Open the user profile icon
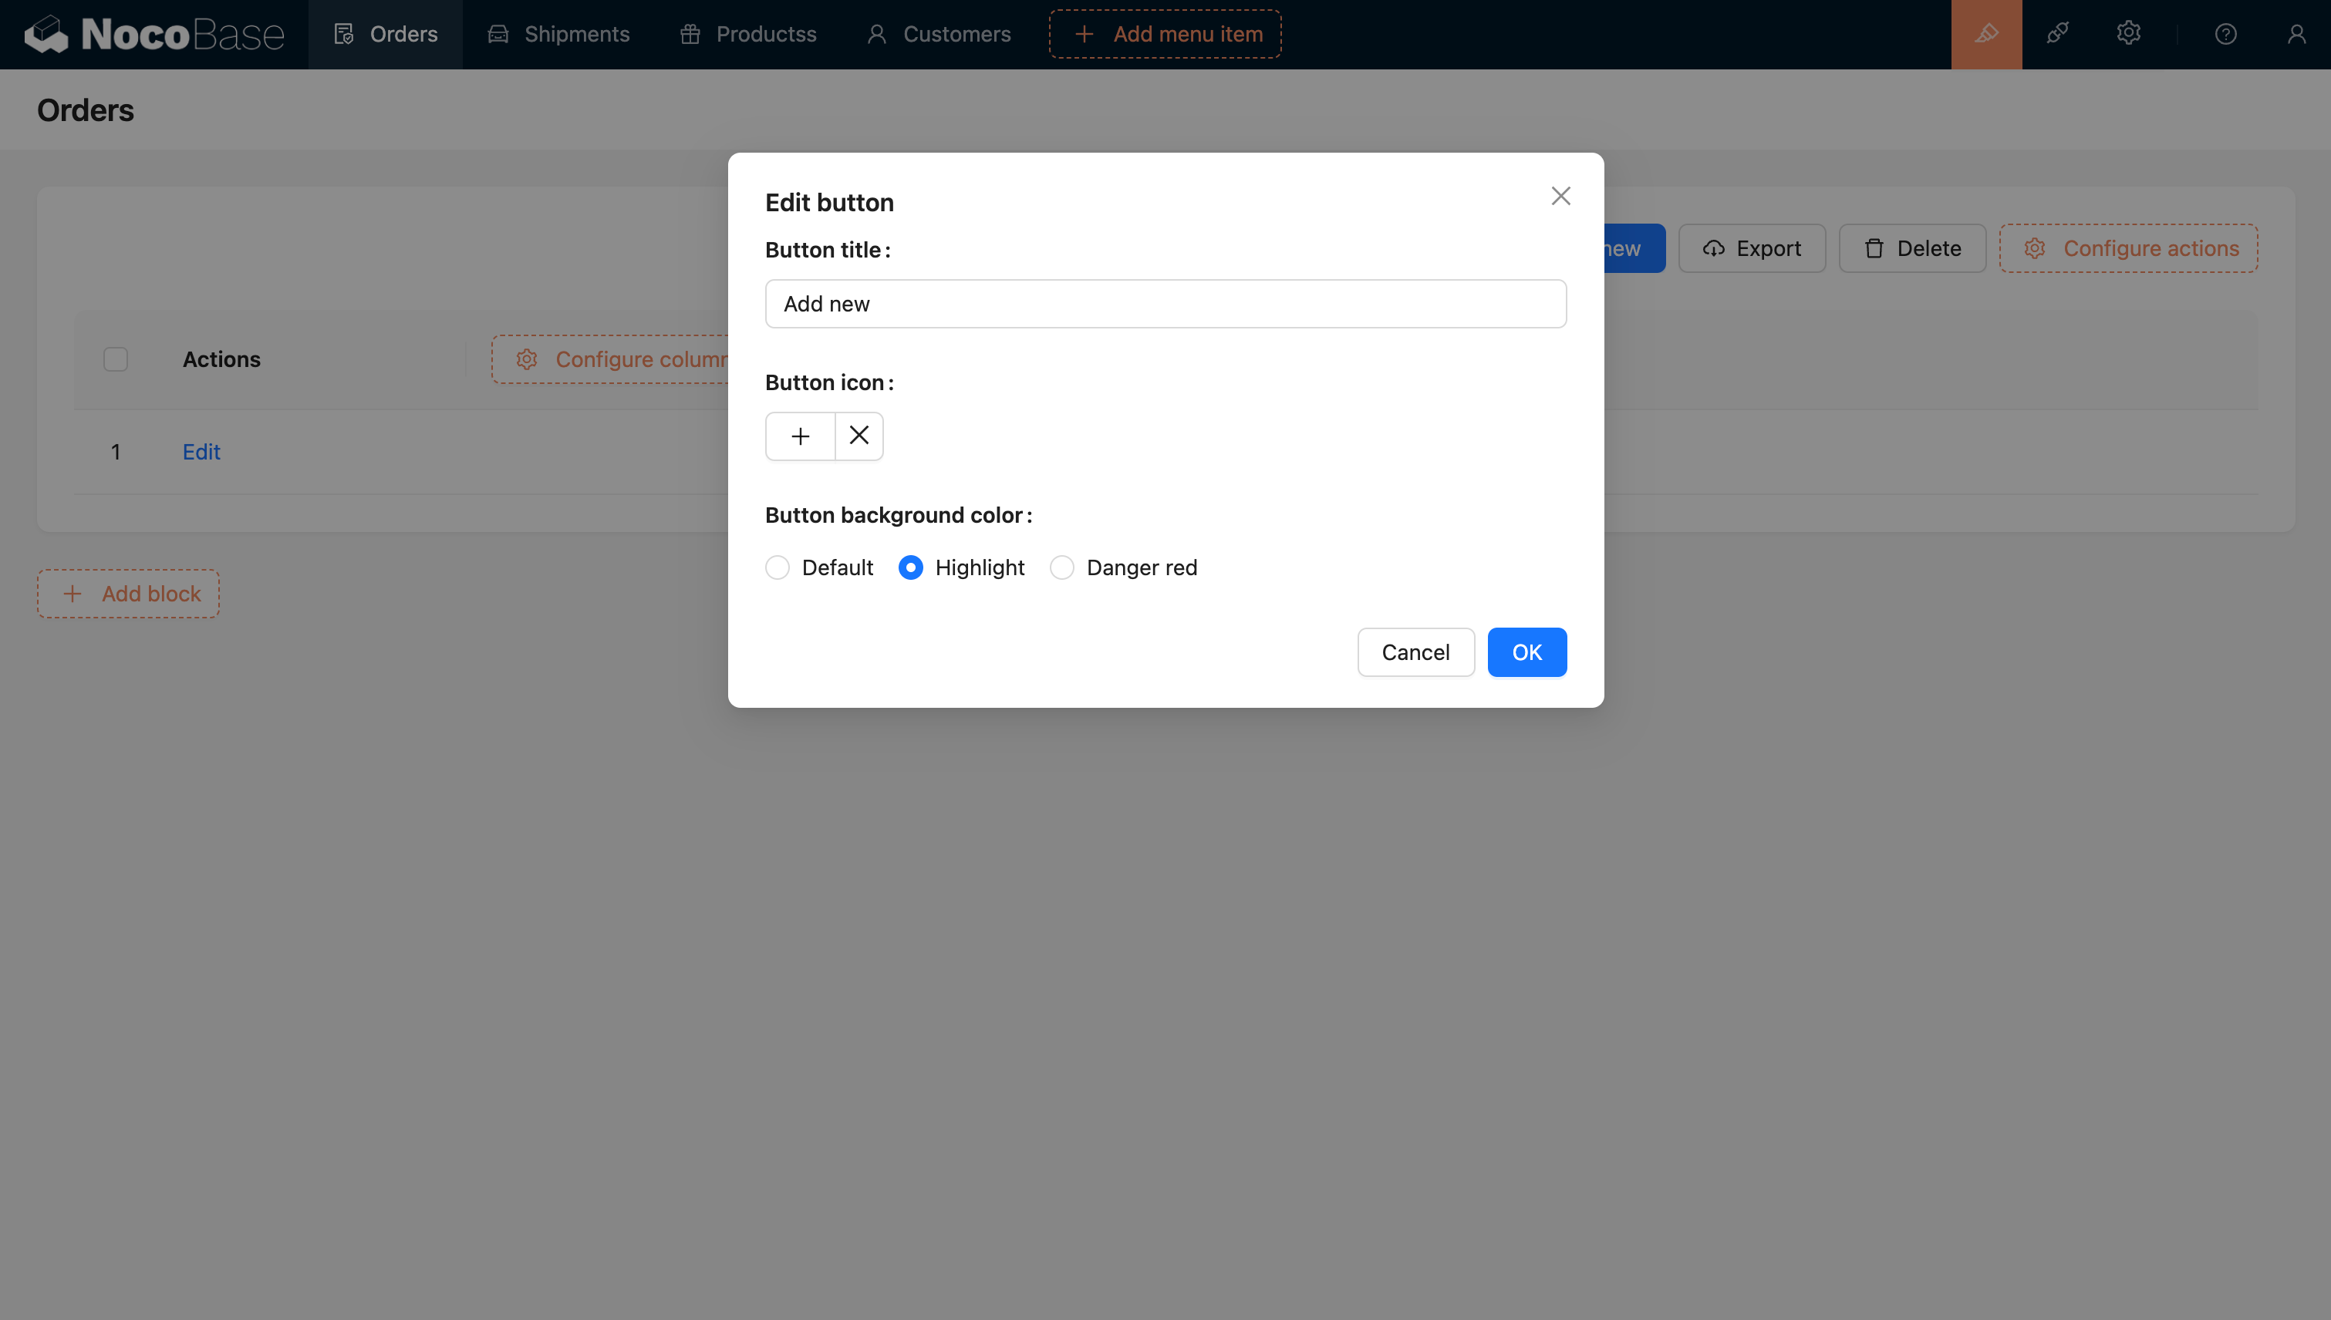The height and width of the screenshot is (1320, 2331). pos(2296,35)
